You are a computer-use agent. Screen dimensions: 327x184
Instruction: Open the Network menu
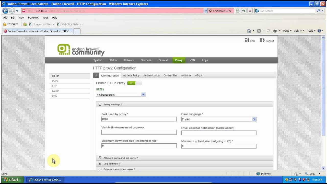129,60
